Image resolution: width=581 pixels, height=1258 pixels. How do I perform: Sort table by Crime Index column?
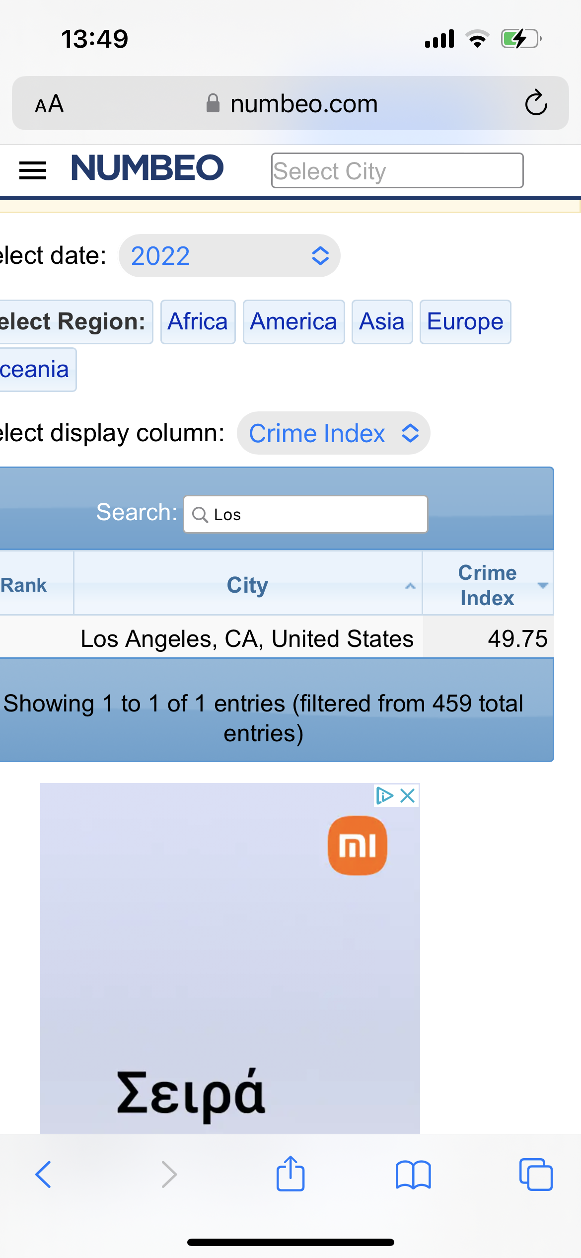[x=488, y=585]
